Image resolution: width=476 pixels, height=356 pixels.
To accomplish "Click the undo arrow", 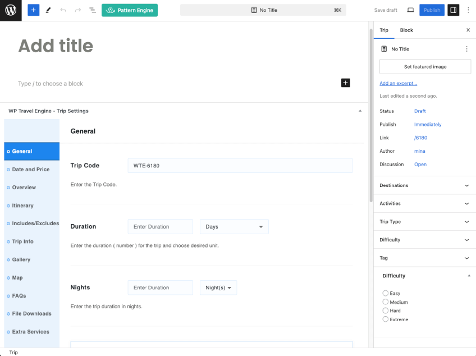I will point(63,10).
